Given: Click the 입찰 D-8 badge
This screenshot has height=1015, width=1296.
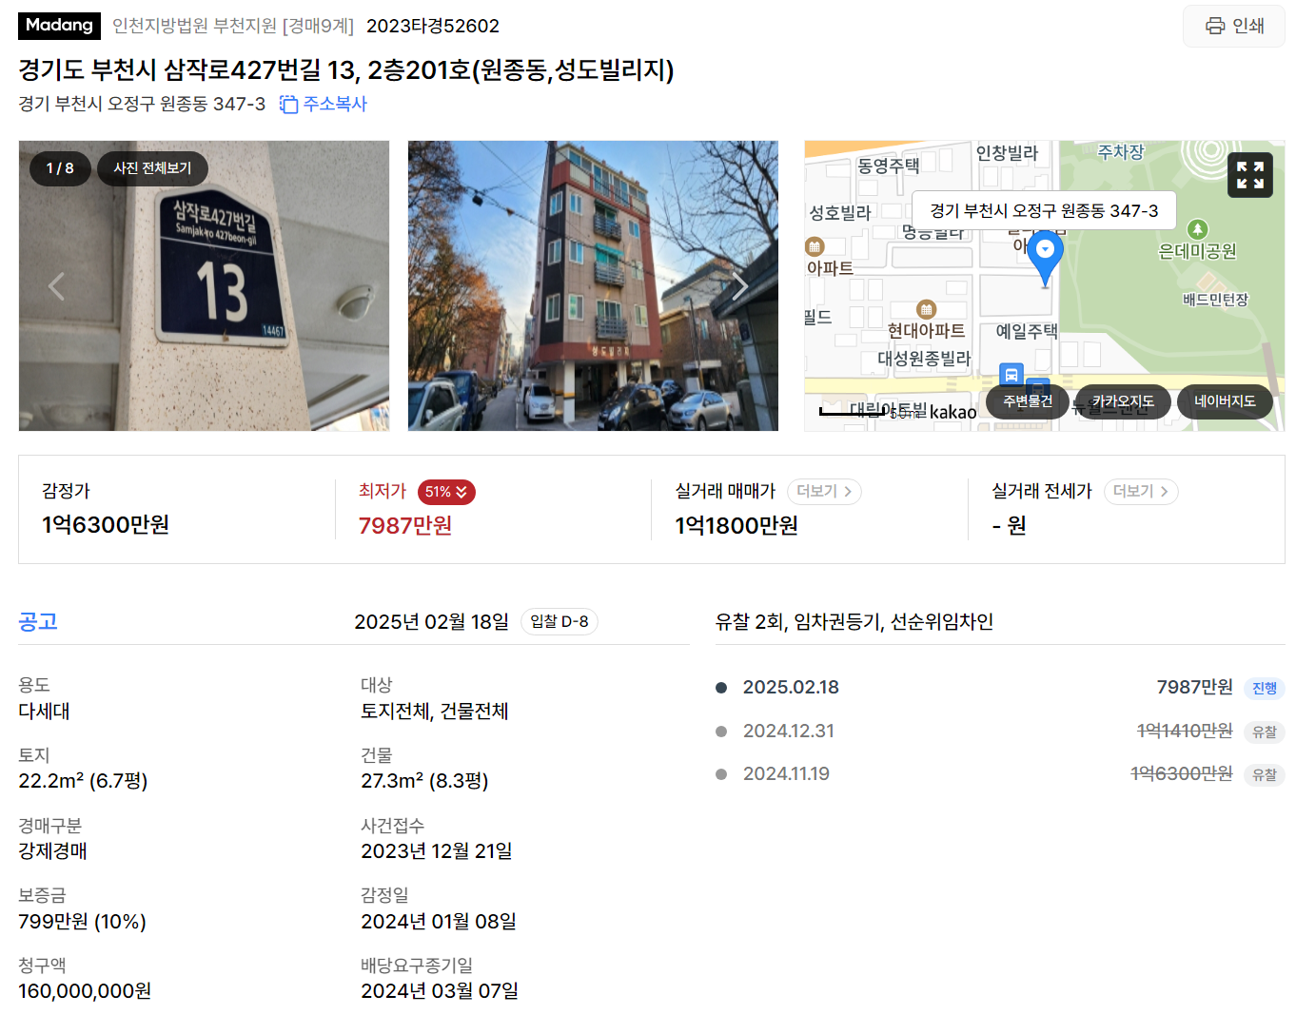Looking at the screenshot, I should click(560, 622).
